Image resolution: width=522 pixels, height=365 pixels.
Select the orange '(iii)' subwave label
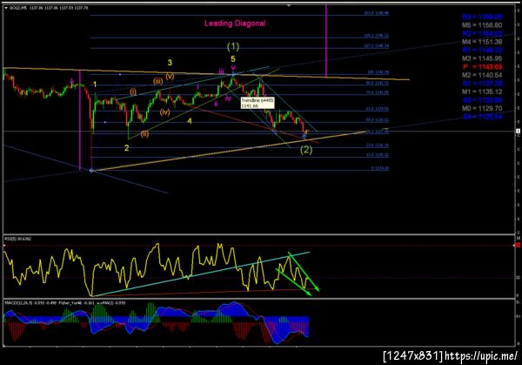157,81
